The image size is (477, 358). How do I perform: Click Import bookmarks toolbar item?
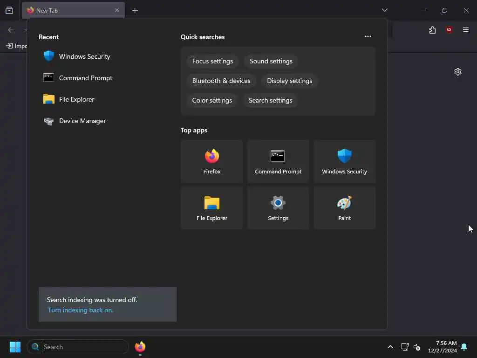point(17,46)
